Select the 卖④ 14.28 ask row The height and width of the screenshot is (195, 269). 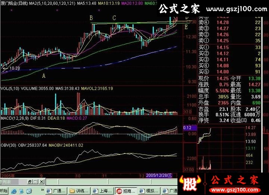coord(229,22)
